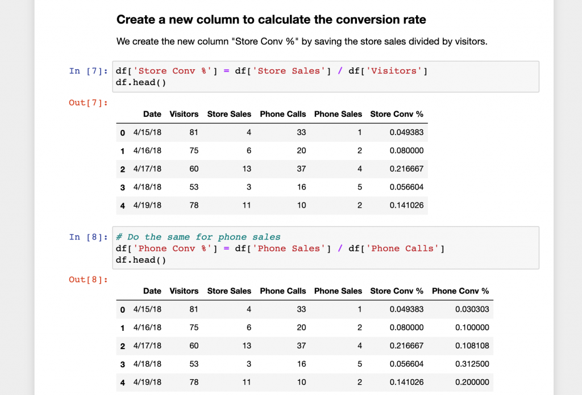The height and width of the screenshot is (395, 582).
Task: Click the date 4/16/18 in the Out[7] table
Action: tap(147, 150)
